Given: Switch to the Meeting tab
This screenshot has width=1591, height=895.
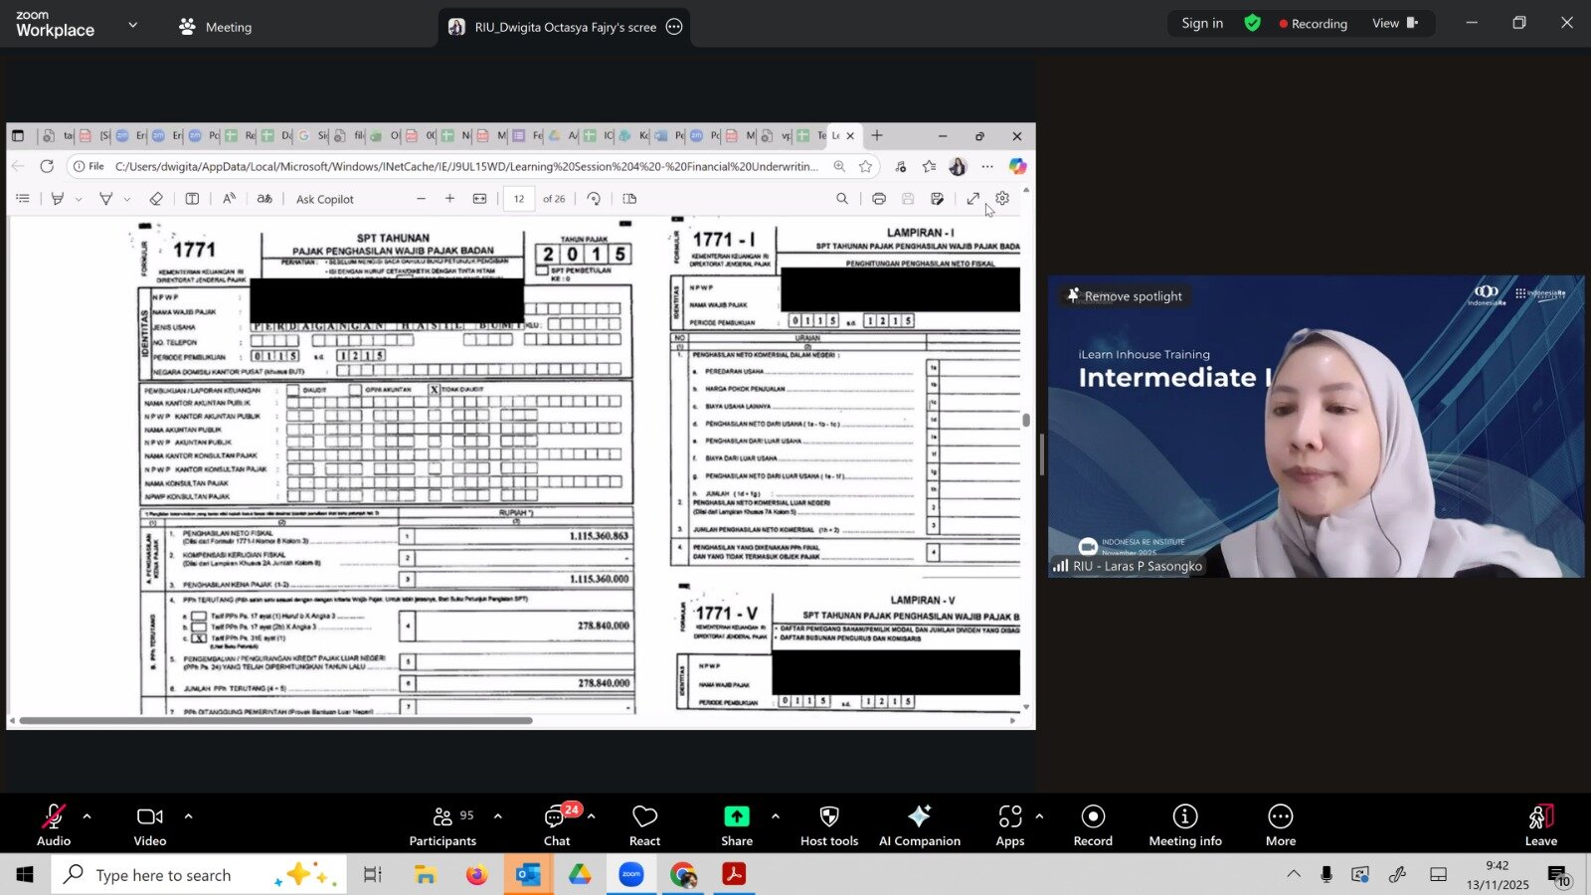Looking at the screenshot, I should click(x=216, y=28).
